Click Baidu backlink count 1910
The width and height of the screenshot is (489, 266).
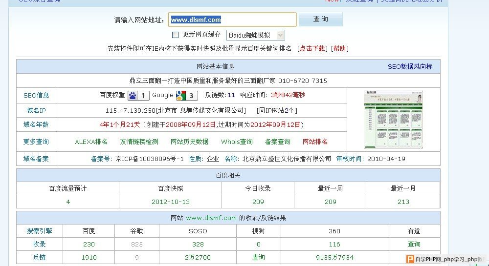[89, 258]
